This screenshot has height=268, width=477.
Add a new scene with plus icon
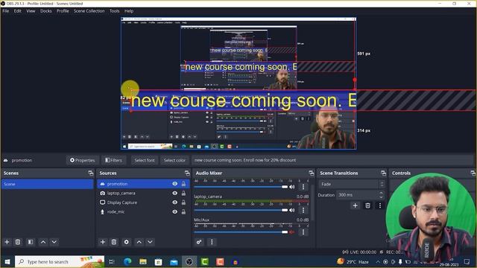click(x=7, y=242)
